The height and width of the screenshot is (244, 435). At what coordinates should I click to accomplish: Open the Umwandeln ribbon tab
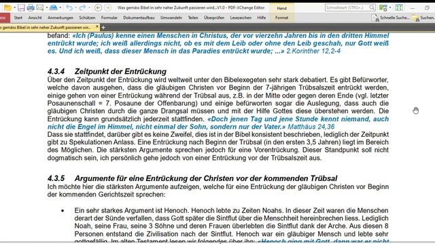coord(171,18)
